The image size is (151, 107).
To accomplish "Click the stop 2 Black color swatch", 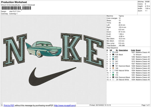I will tap(113, 55).
